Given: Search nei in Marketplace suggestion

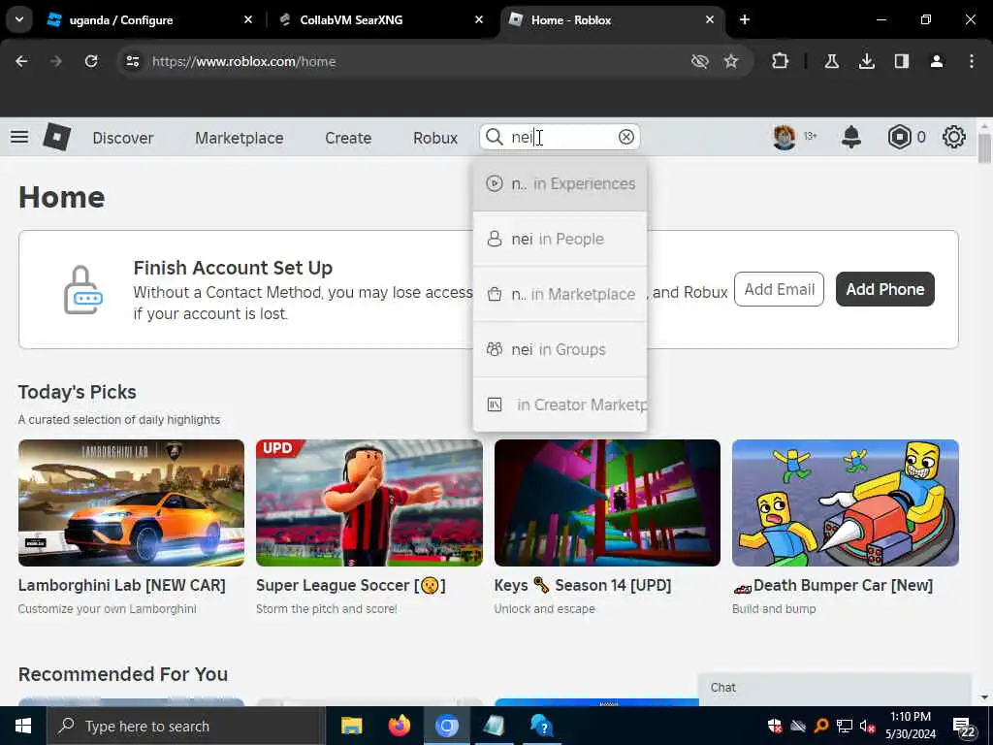Looking at the screenshot, I should coord(560,294).
